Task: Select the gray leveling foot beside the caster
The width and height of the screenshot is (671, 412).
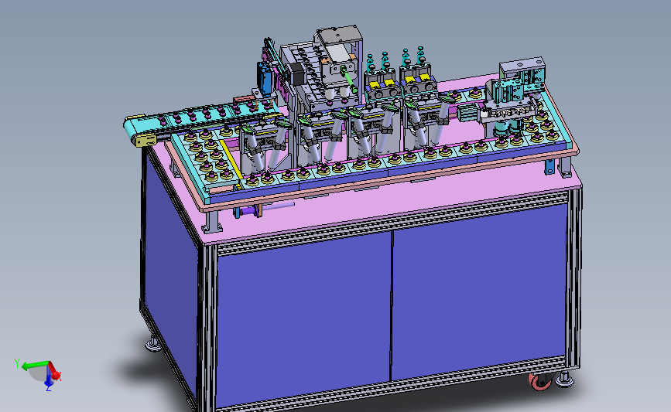Action: click(564, 379)
